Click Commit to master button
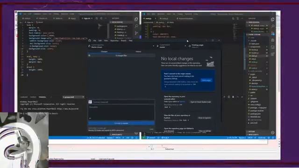Screen dimensions: 299x168 121,123
